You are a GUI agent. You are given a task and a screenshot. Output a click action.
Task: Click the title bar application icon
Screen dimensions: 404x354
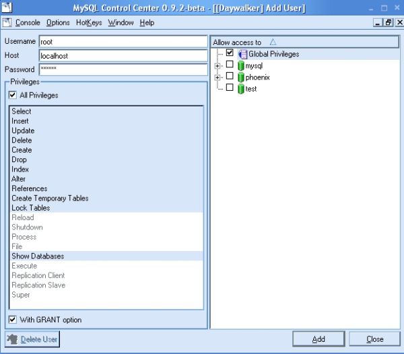click(x=7, y=7)
